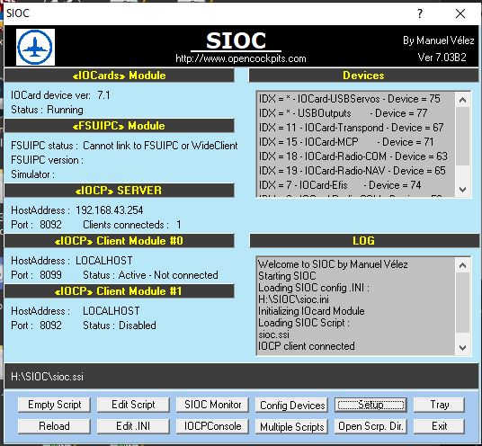
Task: Click 'Cannot link to FSUIPC or WideClient' status
Action: click(x=160, y=146)
